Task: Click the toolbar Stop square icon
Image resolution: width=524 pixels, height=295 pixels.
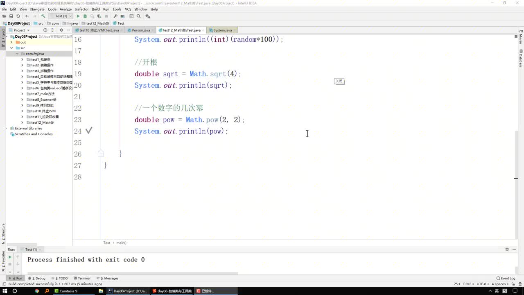Action: 106,16
